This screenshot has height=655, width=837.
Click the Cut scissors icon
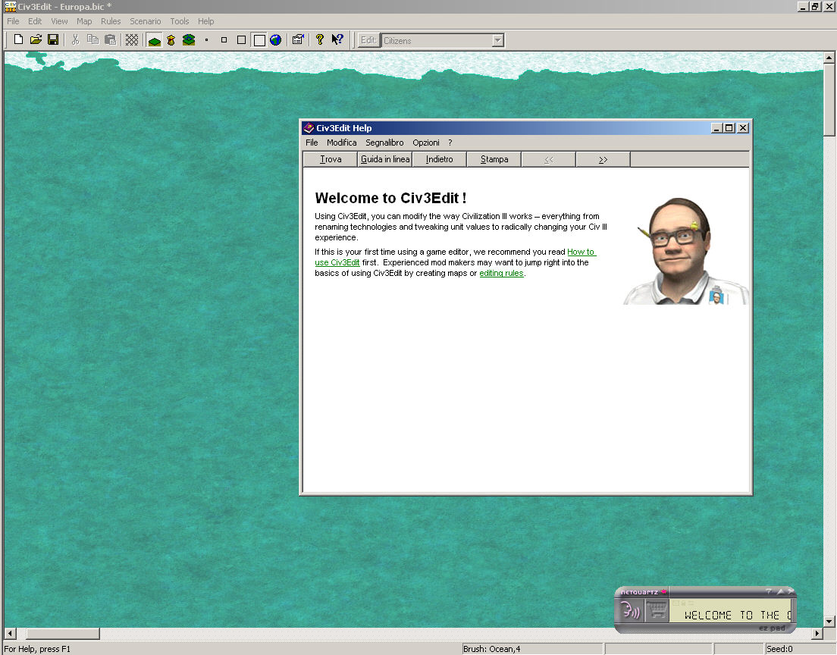pos(75,40)
